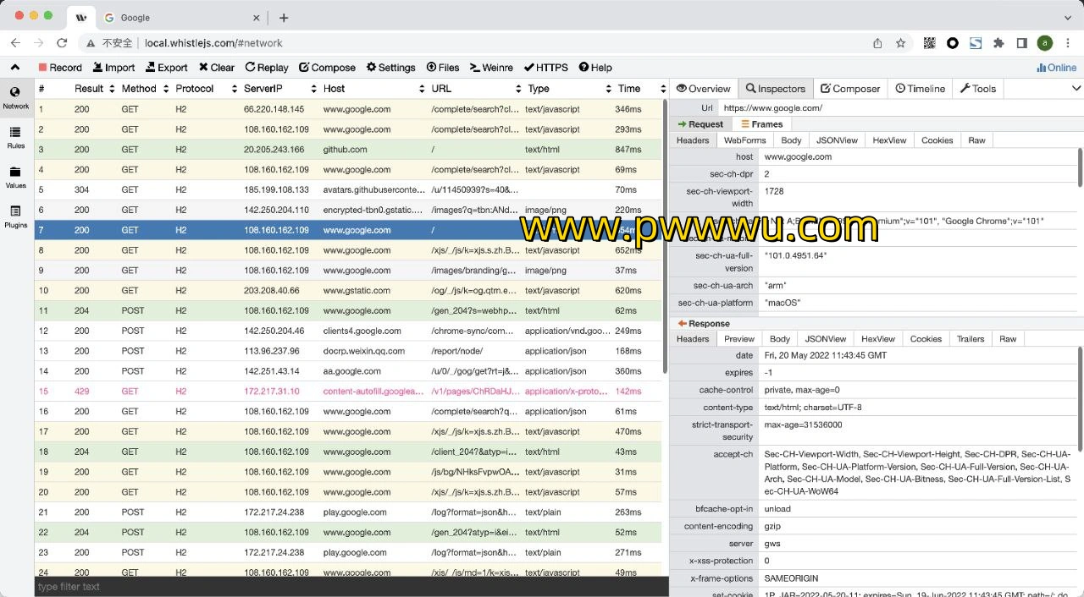Open the Rules sidebar icon
The image size is (1084, 597).
[x=15, y=138]
